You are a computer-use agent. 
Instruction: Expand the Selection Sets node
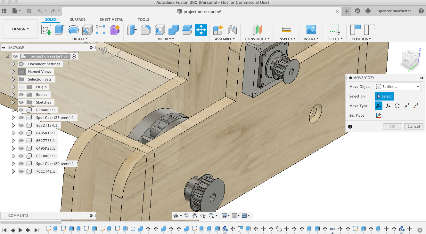(13, 79)
